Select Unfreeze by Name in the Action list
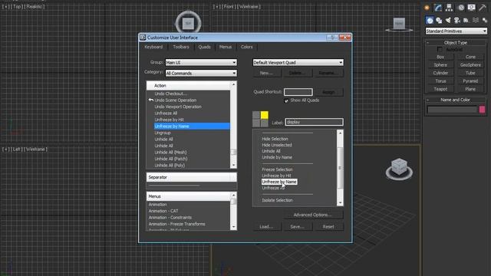This screenshot has height=276, width=491. coord(192,126)
